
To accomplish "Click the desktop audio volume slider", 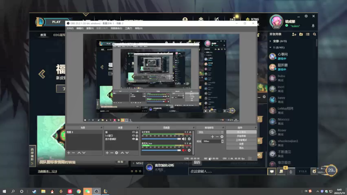I will point(161,139).
